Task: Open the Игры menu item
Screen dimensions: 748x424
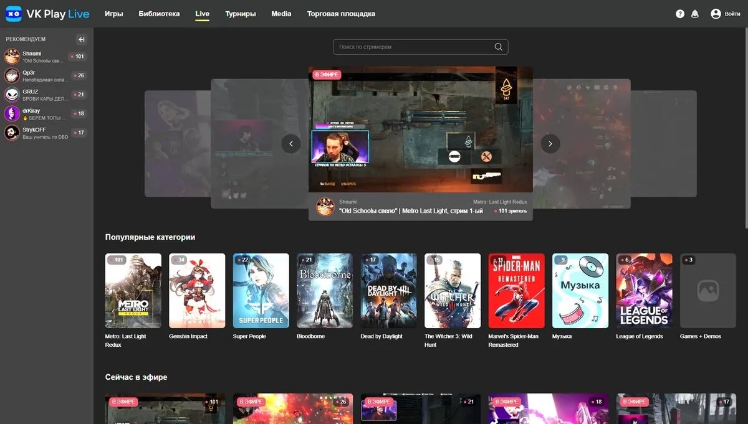Action: point(113,14)
